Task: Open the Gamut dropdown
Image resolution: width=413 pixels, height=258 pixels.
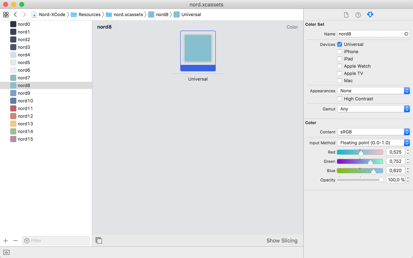Action: tap(373, 109)
